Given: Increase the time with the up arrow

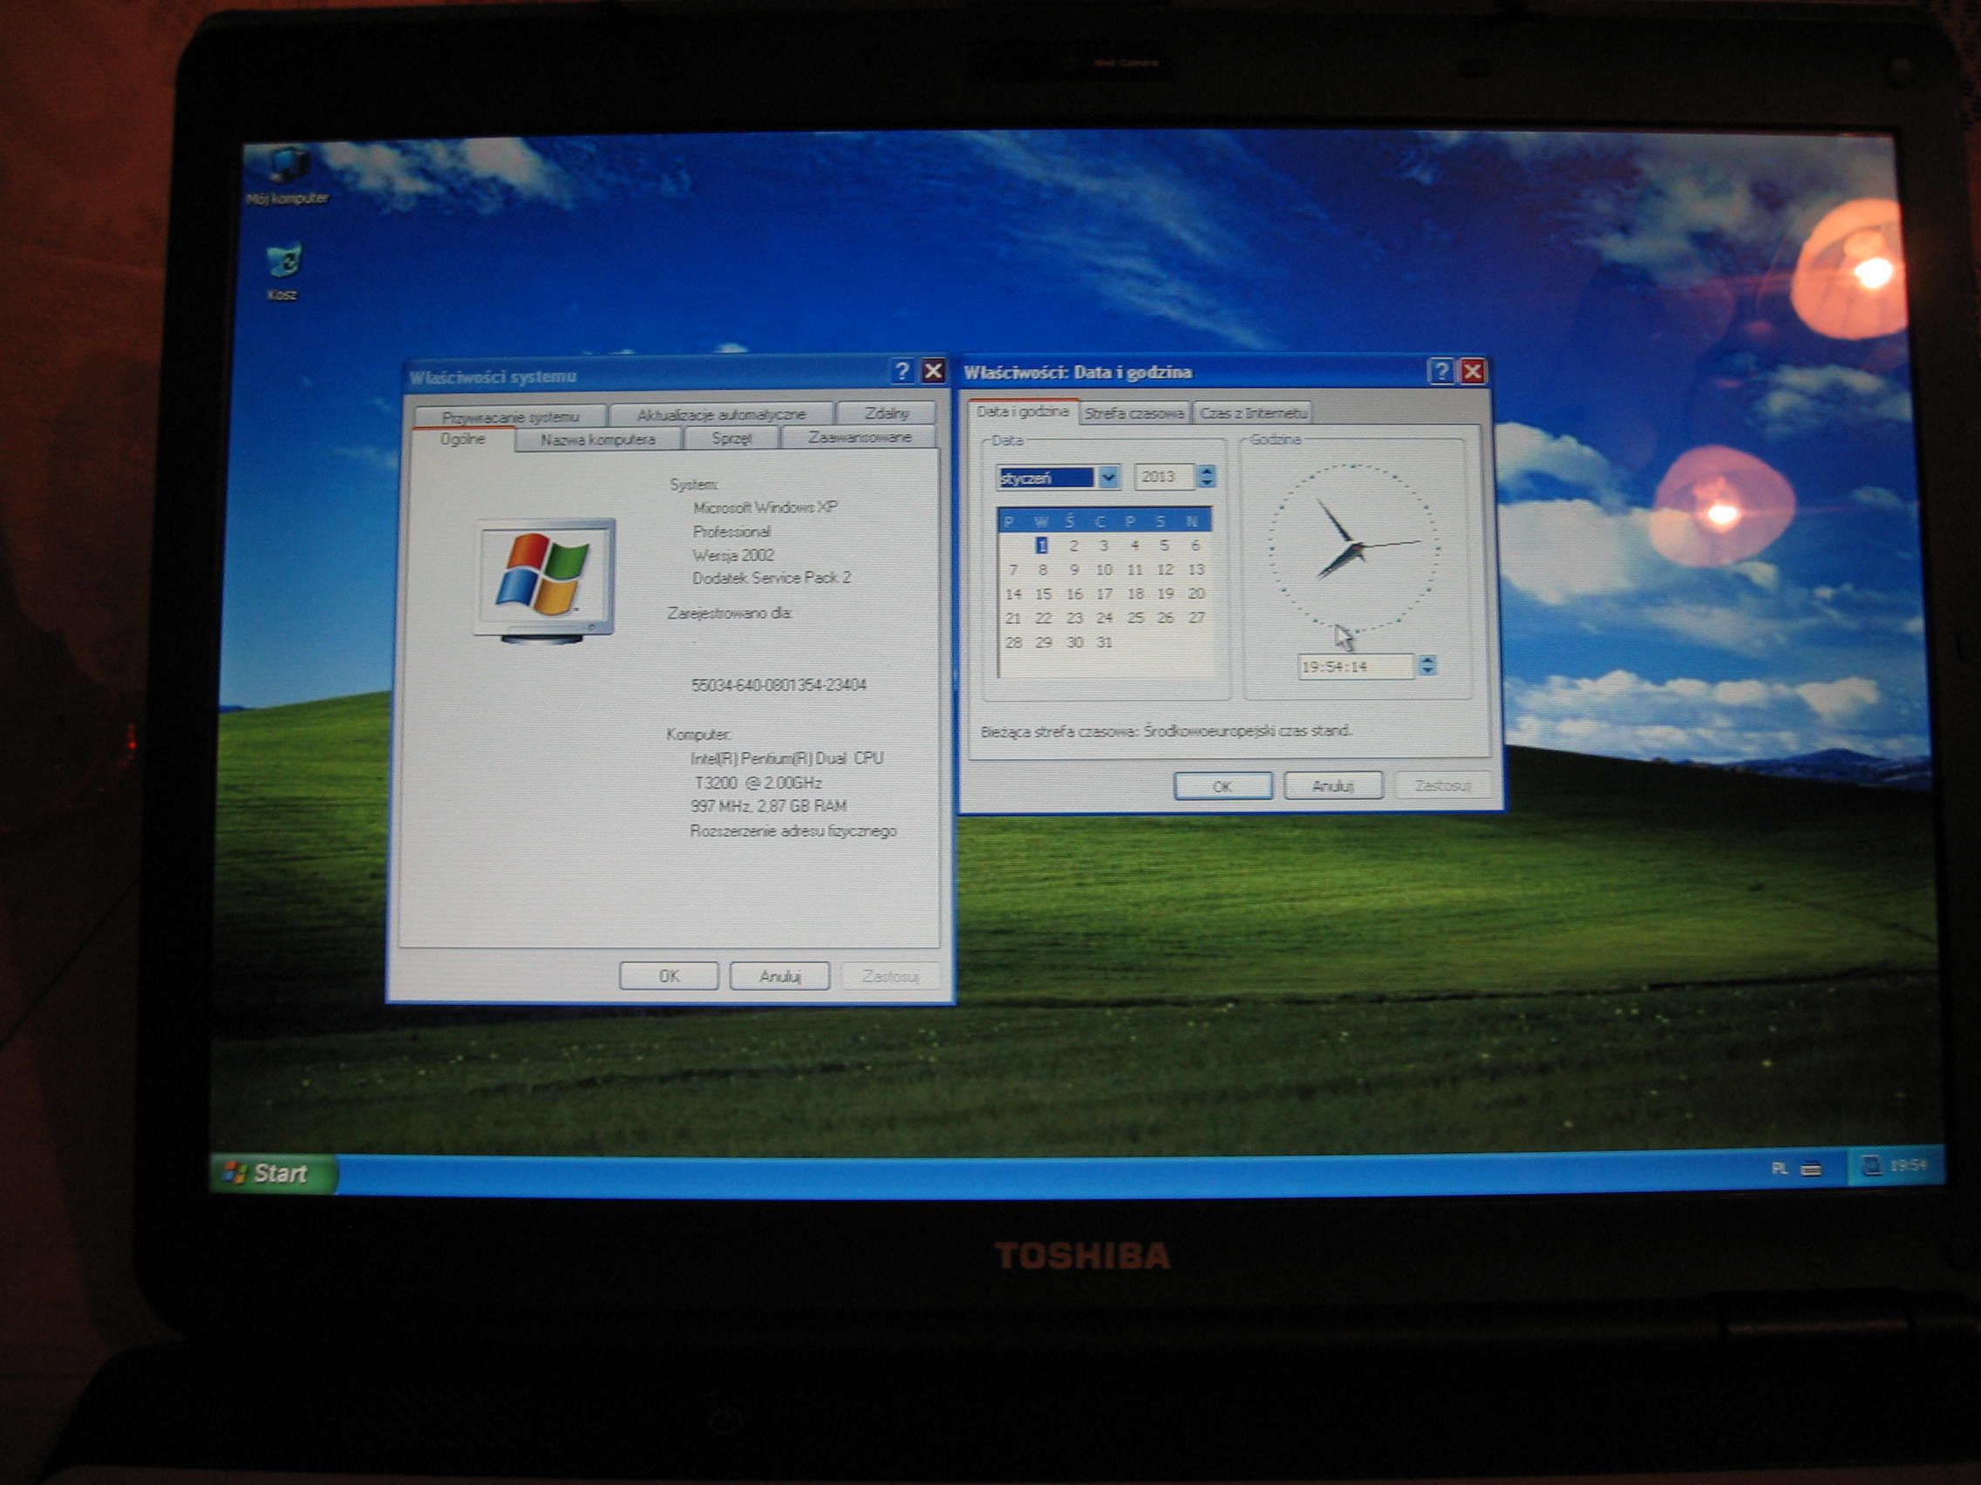Looking at the screenshot, I should point(1427,660).
